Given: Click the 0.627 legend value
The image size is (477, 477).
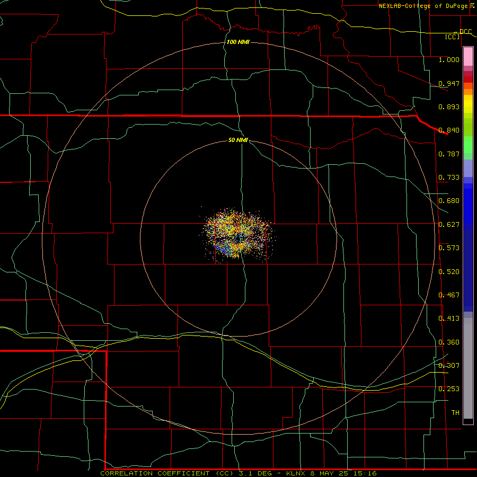Looking at the screenshot, I should (449, 225).
